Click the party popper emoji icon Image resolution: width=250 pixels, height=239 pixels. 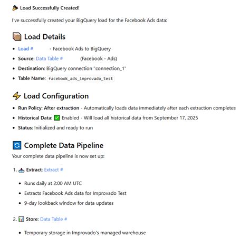tap(15, 8)
